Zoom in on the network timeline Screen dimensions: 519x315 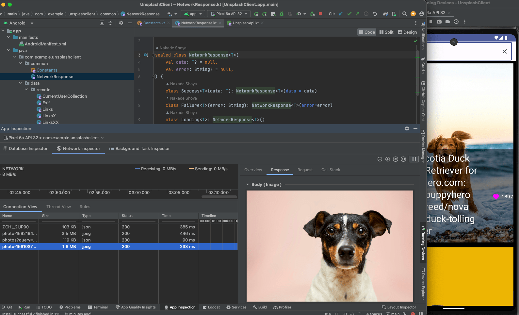(x=388, y=159)
